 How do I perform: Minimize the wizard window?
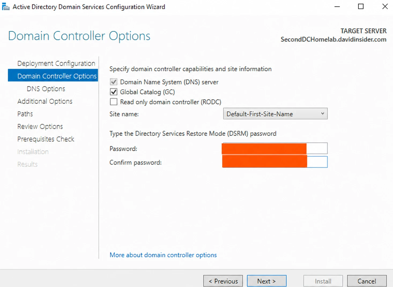click(337, 7)
